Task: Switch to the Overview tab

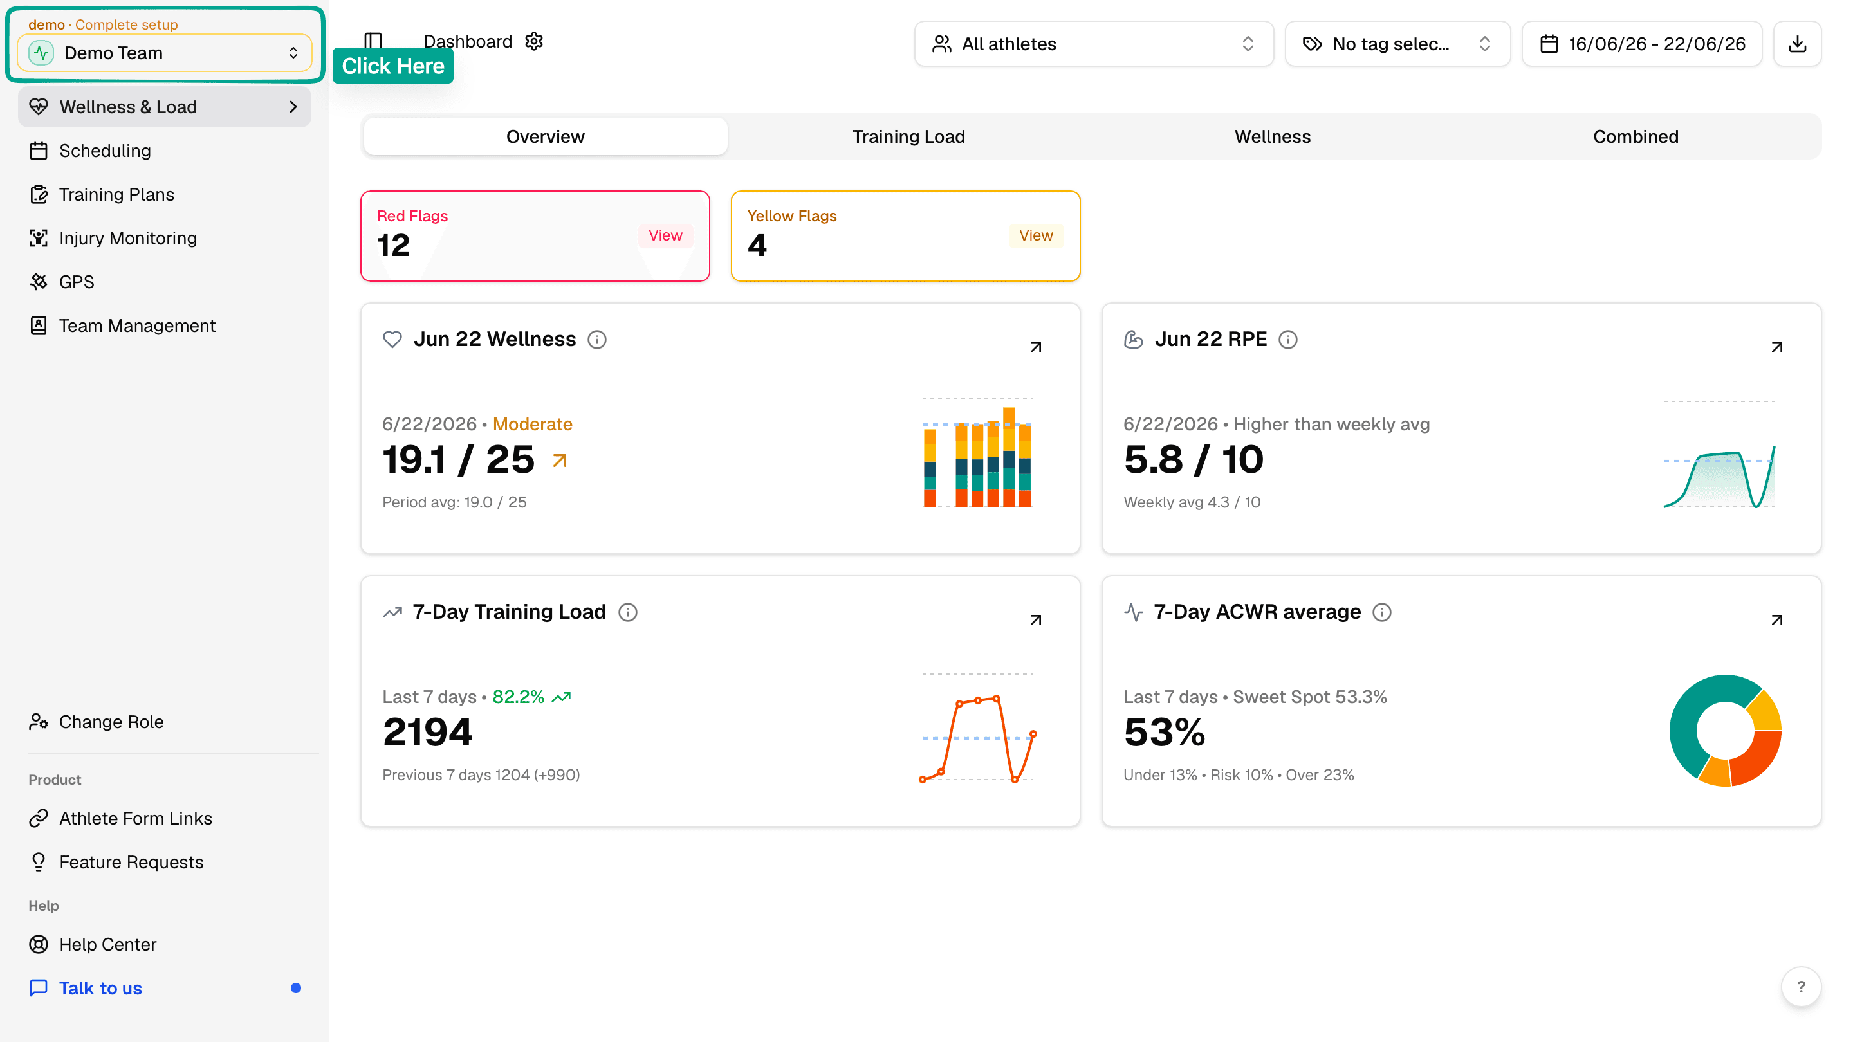Action: pyautogui.click(x=545, y=136)
